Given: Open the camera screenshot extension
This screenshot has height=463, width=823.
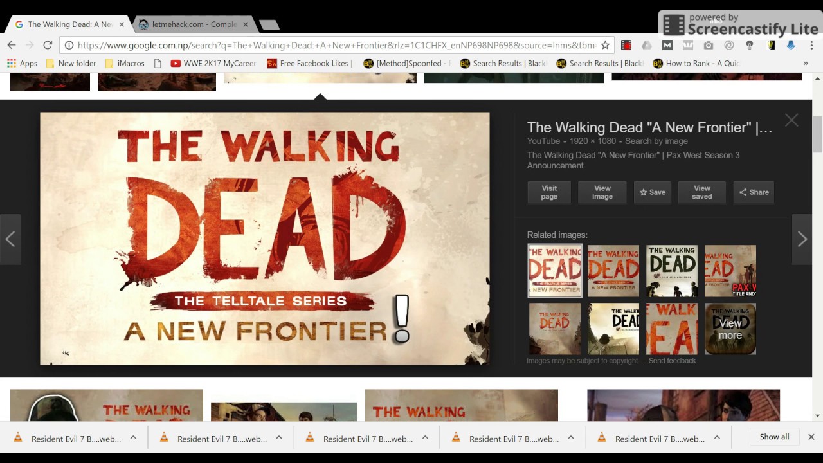Looking at the screenshot, I should 709,45.
